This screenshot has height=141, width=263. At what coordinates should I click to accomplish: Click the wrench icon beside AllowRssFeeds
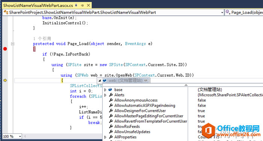click(x=111, y=126)
